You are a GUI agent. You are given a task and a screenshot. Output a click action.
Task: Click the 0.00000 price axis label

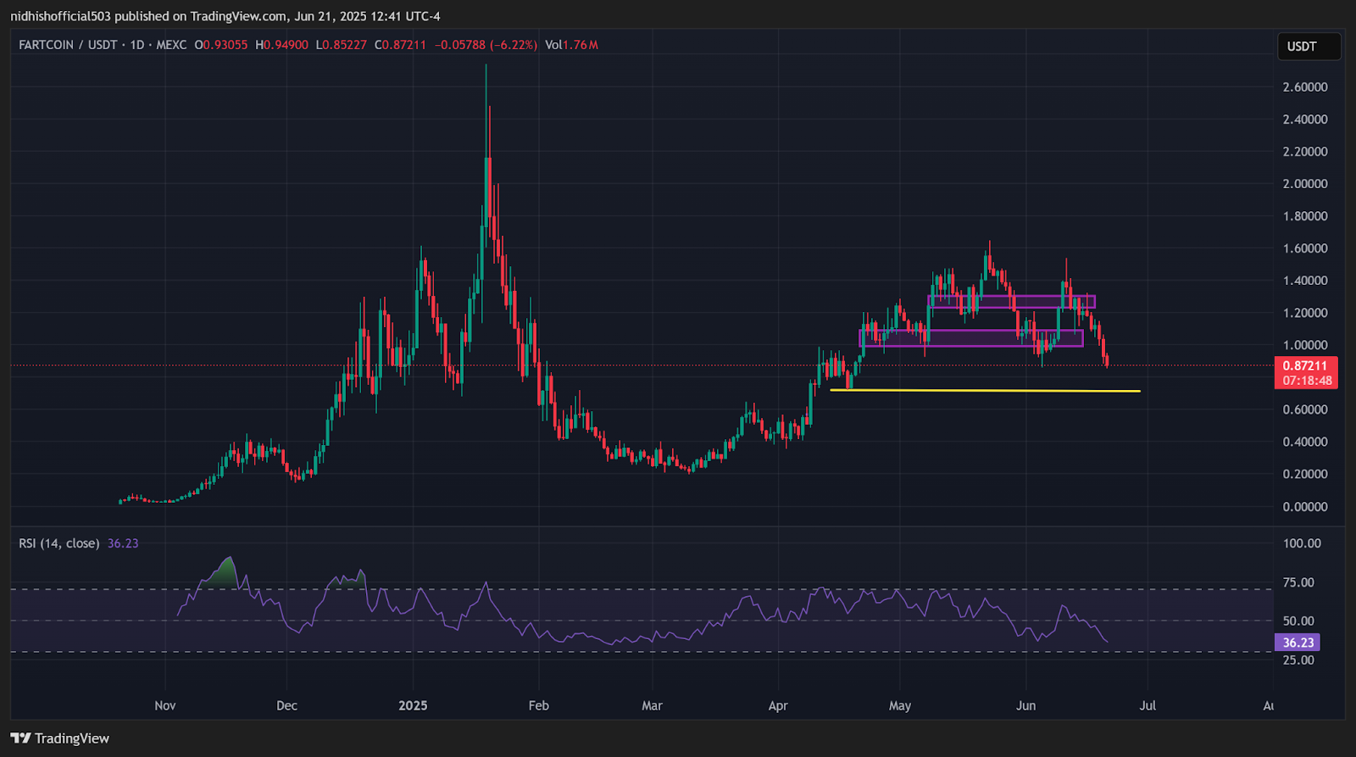(1305, 507)
